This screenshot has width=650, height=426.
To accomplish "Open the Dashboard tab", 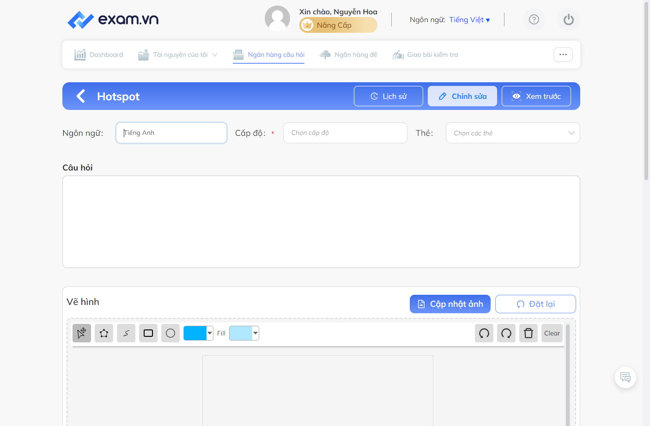I will [99, 55].
